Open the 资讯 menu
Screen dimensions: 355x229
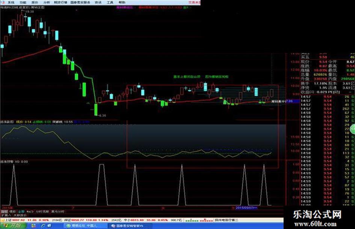[98, 3]
